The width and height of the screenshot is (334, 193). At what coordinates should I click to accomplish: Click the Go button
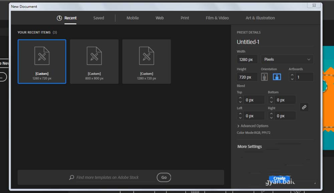point(164,177)
